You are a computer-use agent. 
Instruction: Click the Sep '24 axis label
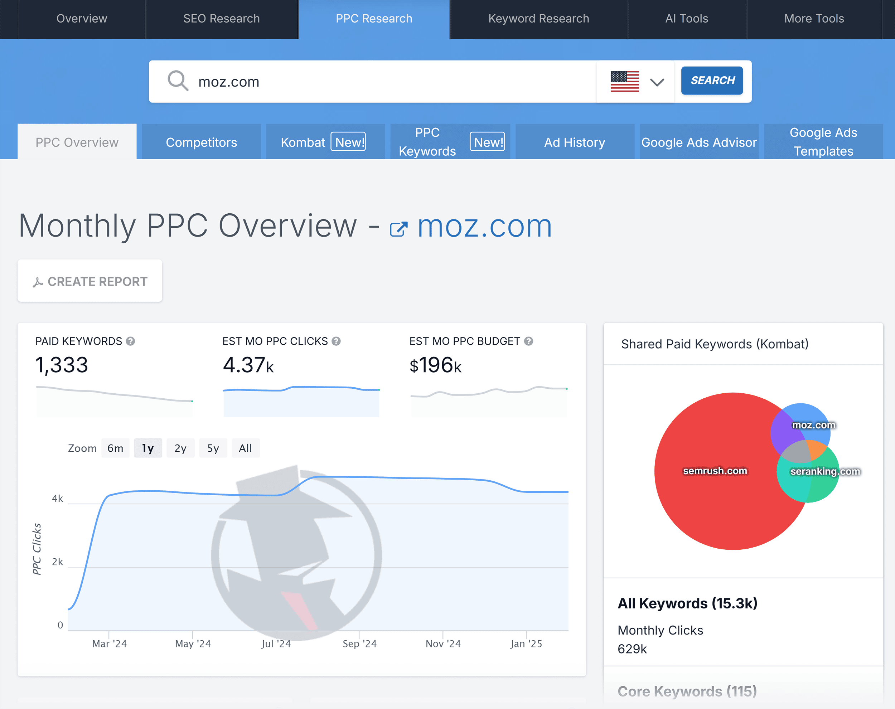tap(359, 644)
